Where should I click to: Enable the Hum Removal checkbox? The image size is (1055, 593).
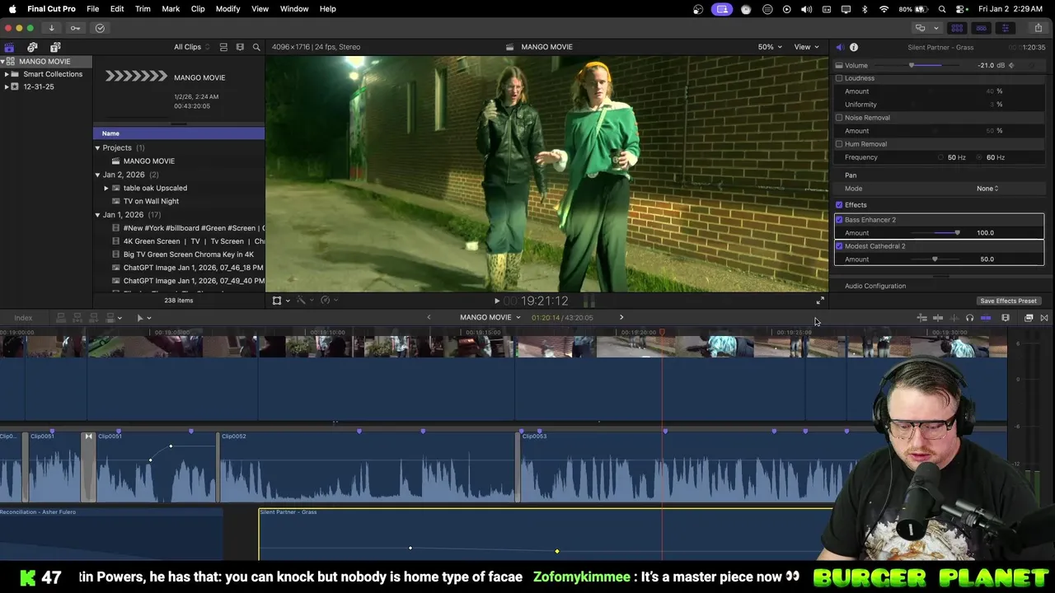[839, 144]
